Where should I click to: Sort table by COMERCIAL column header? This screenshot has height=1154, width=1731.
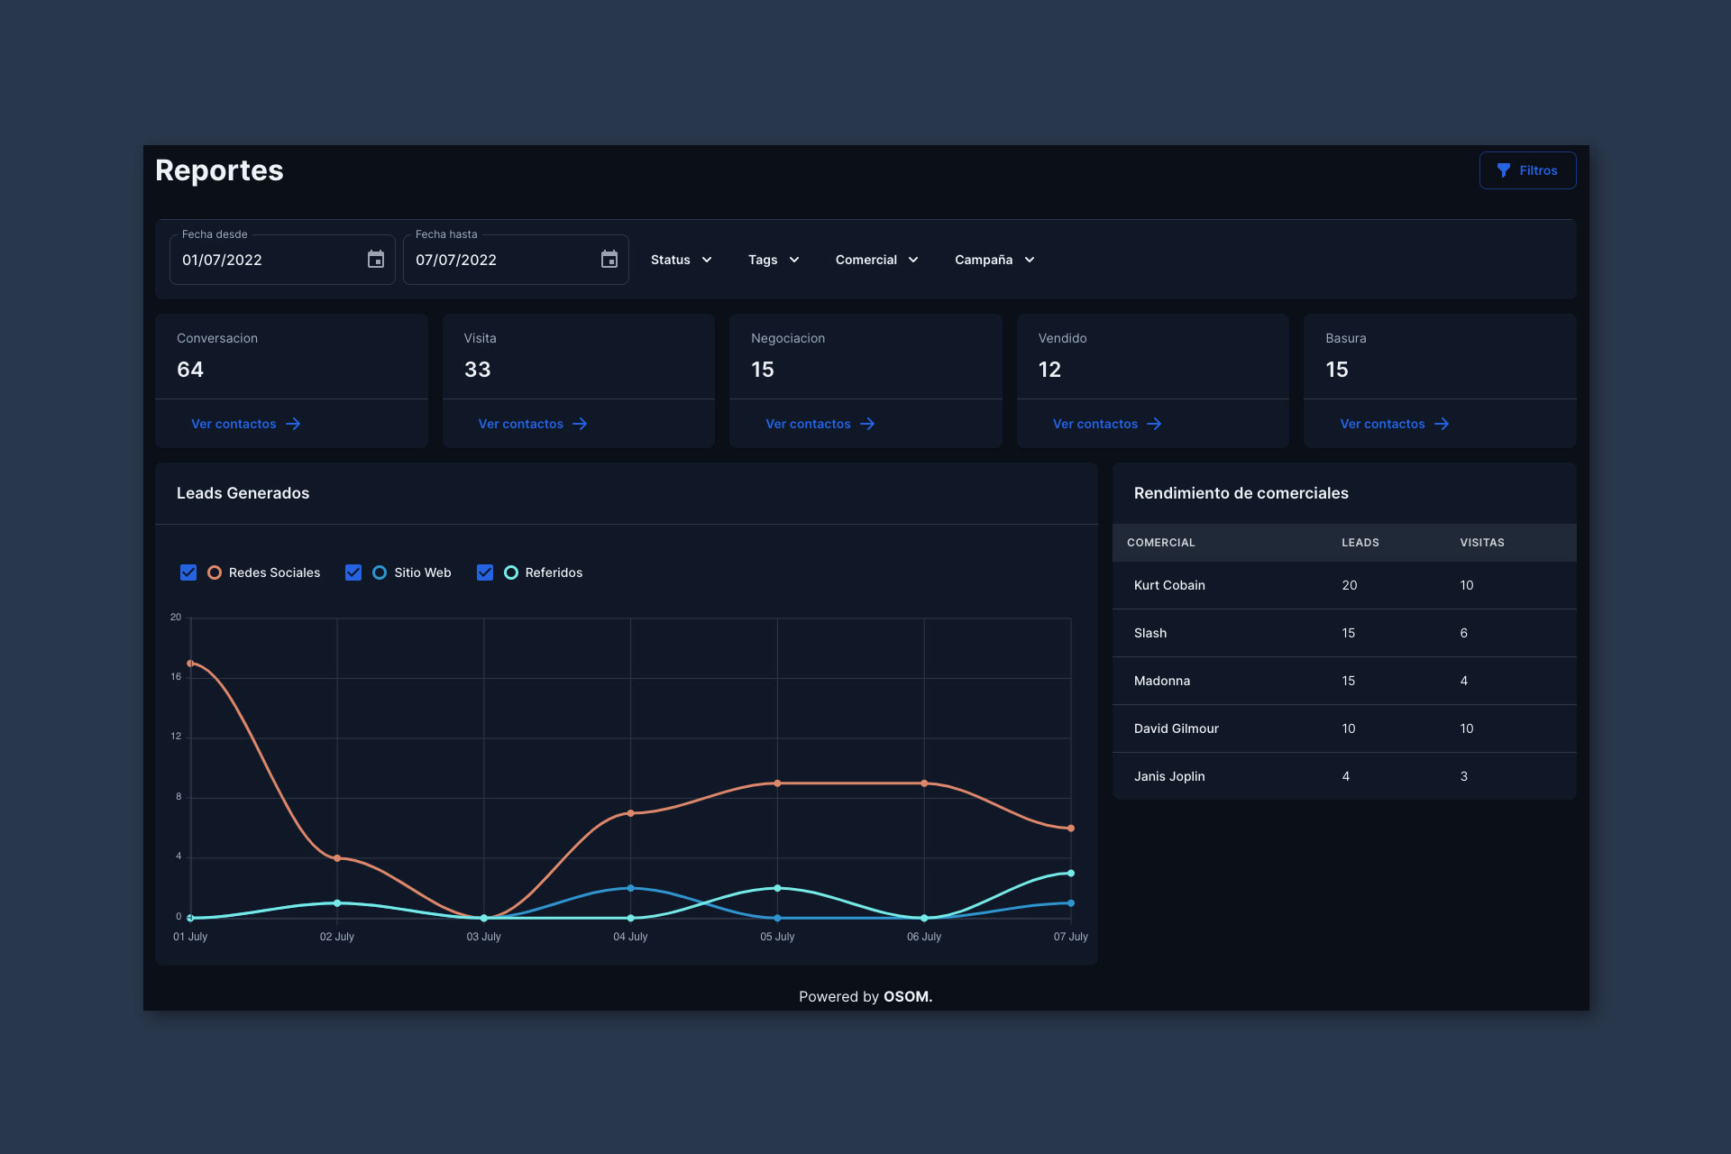coord(1161,543)
